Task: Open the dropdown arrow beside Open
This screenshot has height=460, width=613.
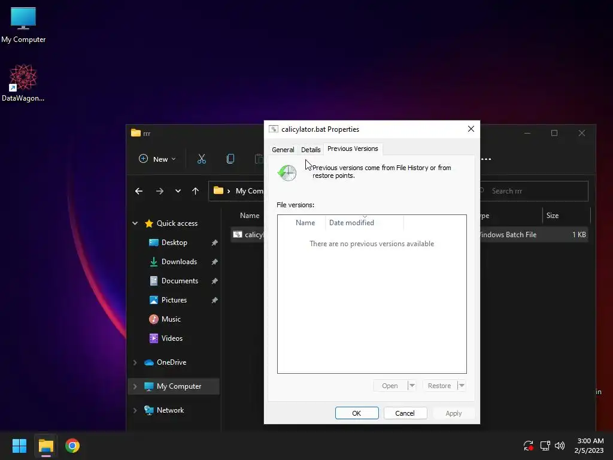Action: pyautogui.click(x=412, y=386)
